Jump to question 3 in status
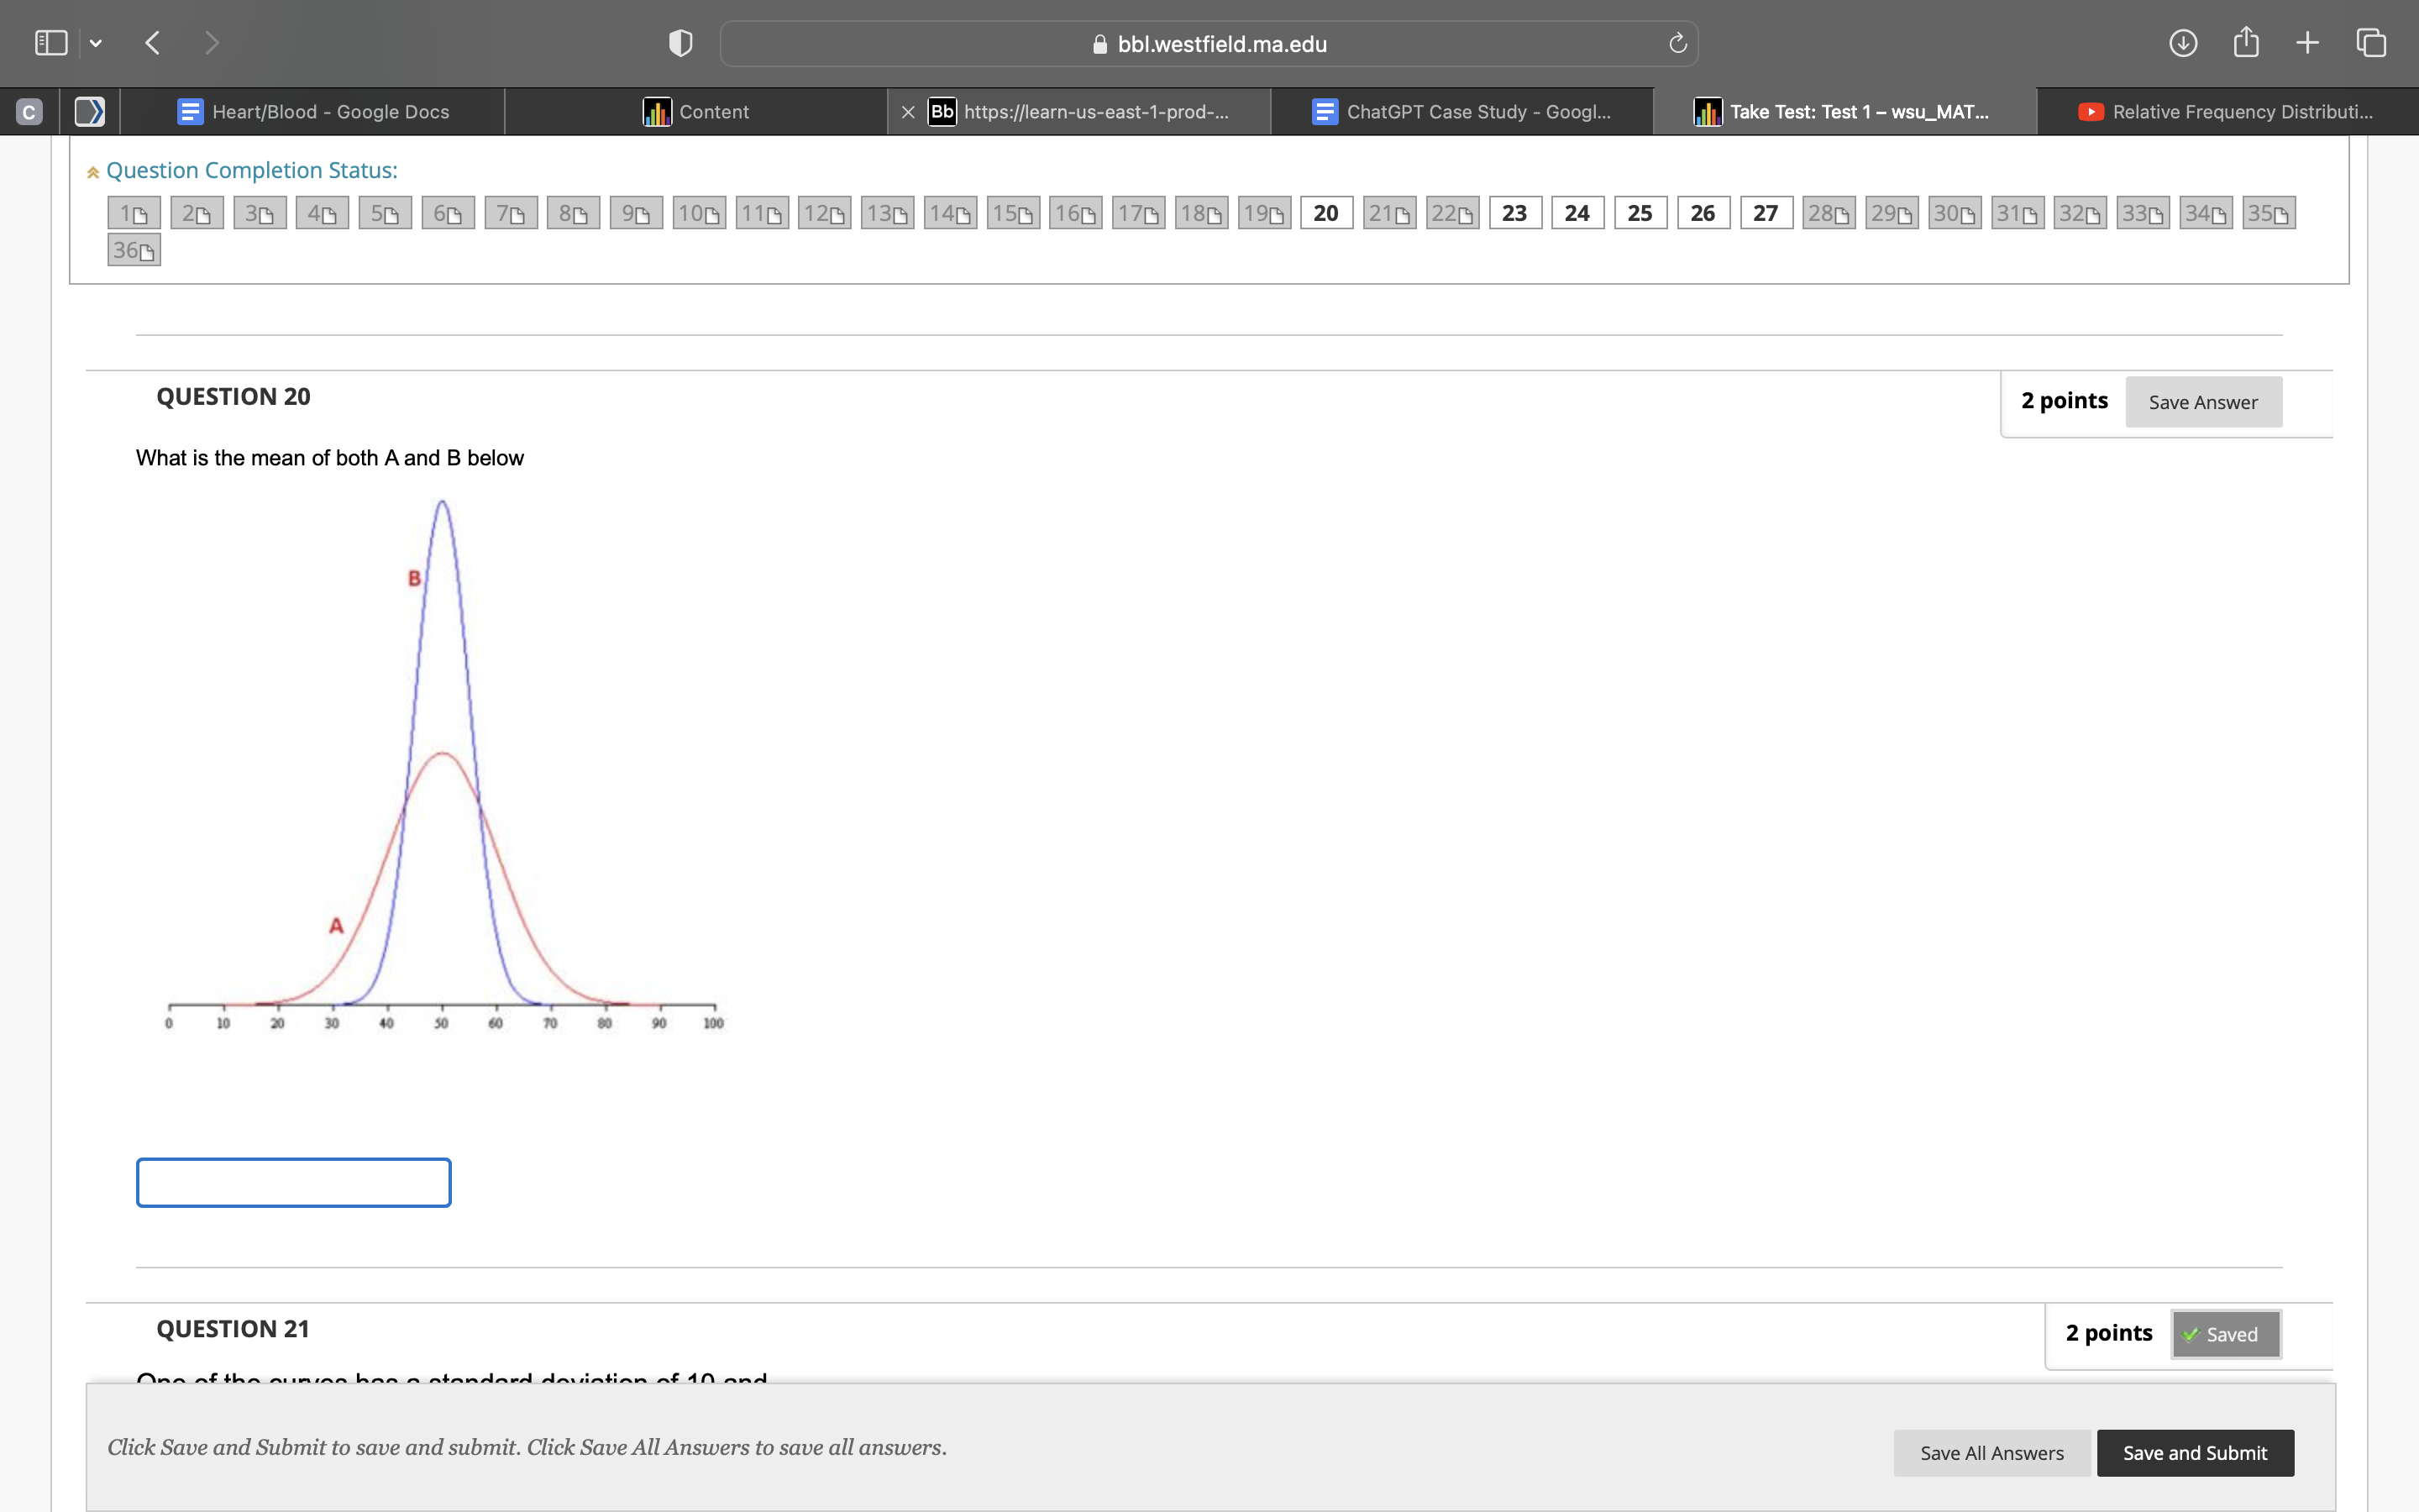This screenshot has height=1512, width=2419. point(260,213)
